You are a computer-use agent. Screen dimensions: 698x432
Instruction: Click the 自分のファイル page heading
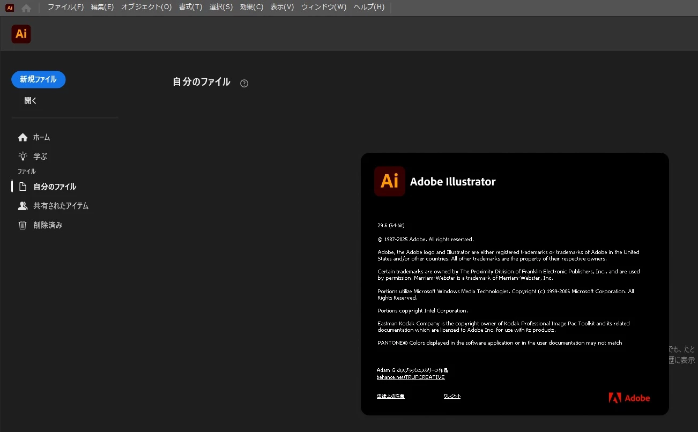click(x=202, y=82)
